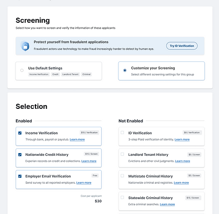The image size is (219, 214).
Task: Enable Multistate Criminal History checkbox
Action: (x=123, y=176)
